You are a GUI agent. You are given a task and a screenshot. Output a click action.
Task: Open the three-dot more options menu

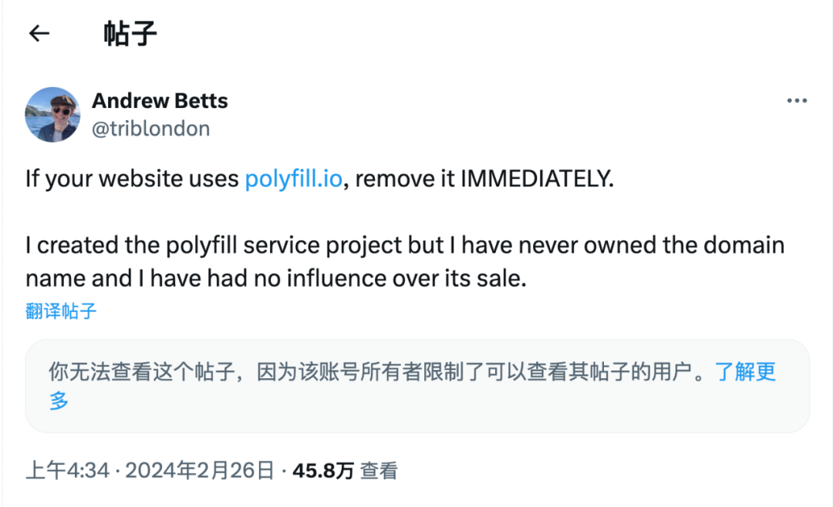[x=797, y=100]
